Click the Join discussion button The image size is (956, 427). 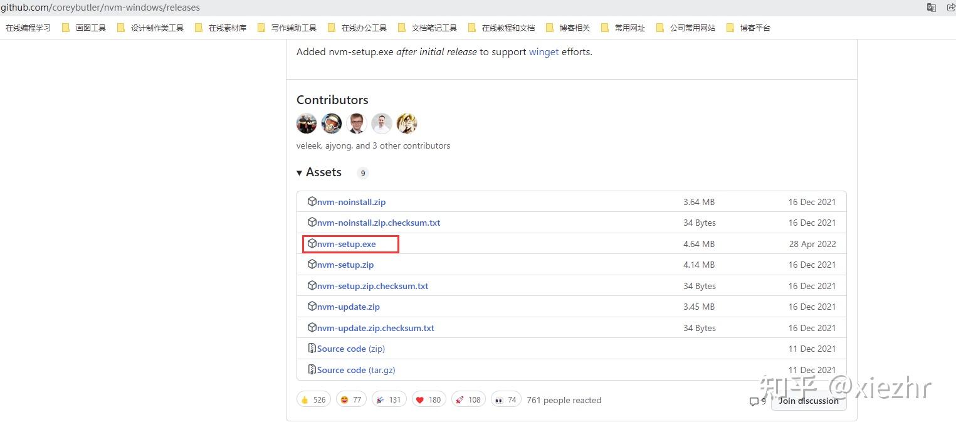pyautogui.click(x=808, y=401)
